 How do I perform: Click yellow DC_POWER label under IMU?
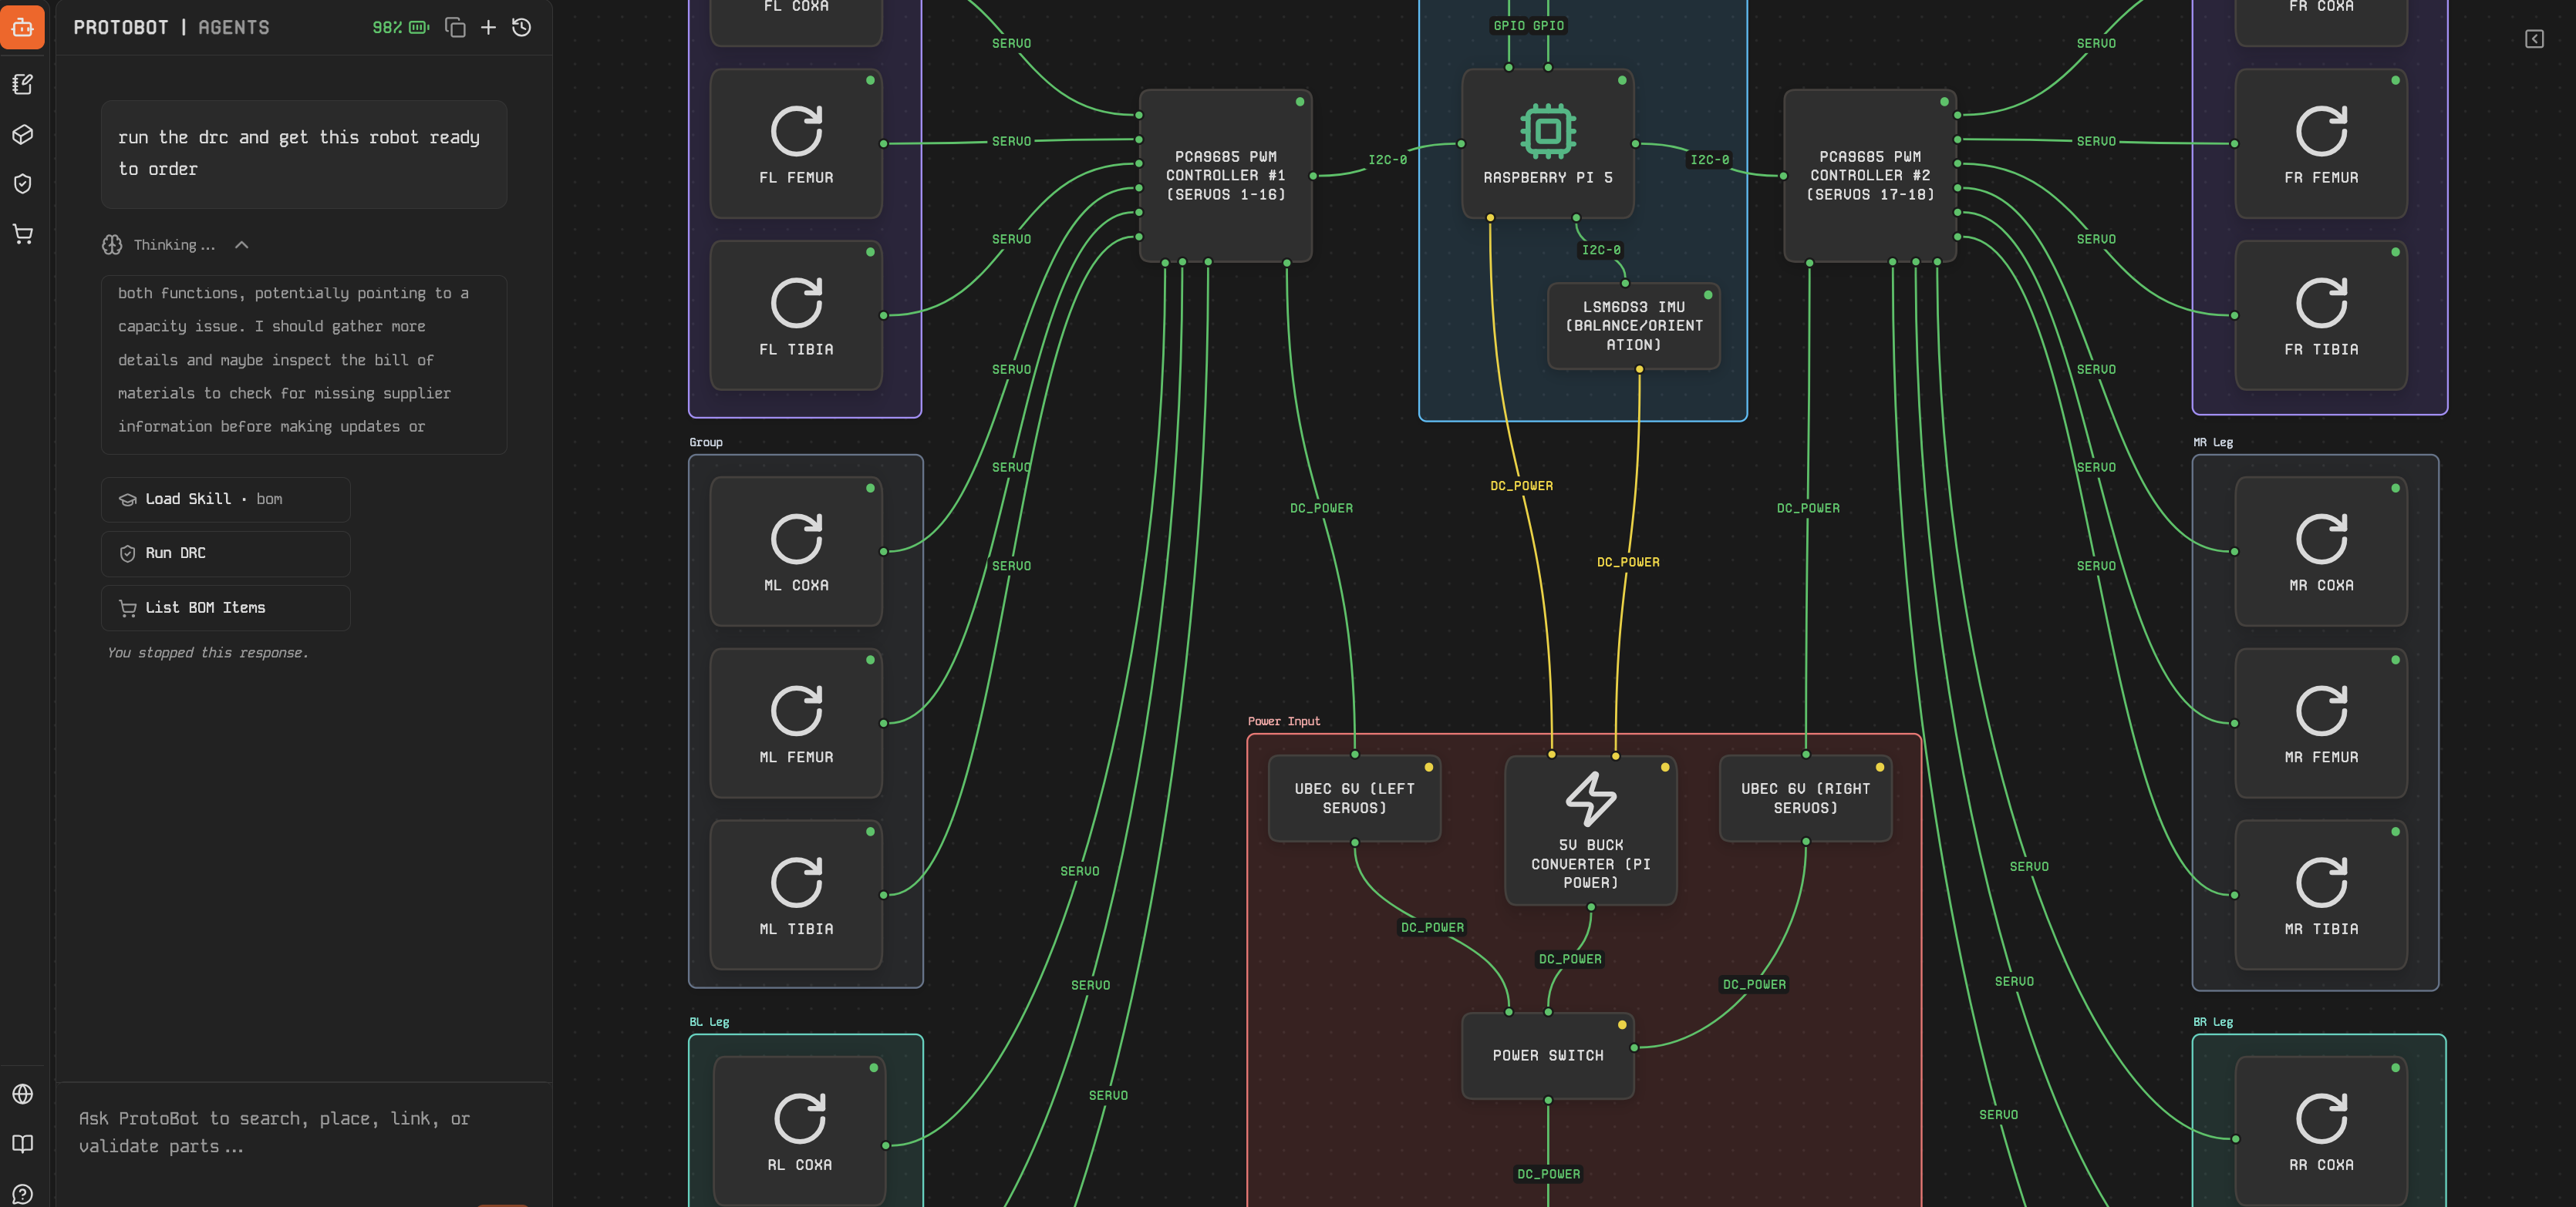coord(1628,563)
